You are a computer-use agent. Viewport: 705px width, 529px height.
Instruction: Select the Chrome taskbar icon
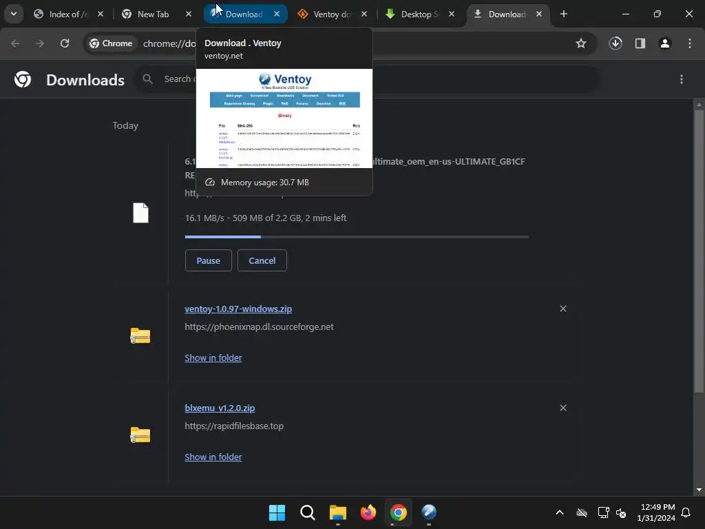click(399, 512)
